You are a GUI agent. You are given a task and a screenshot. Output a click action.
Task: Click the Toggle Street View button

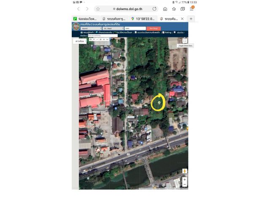pyautogui.click(x=185, y=46)
